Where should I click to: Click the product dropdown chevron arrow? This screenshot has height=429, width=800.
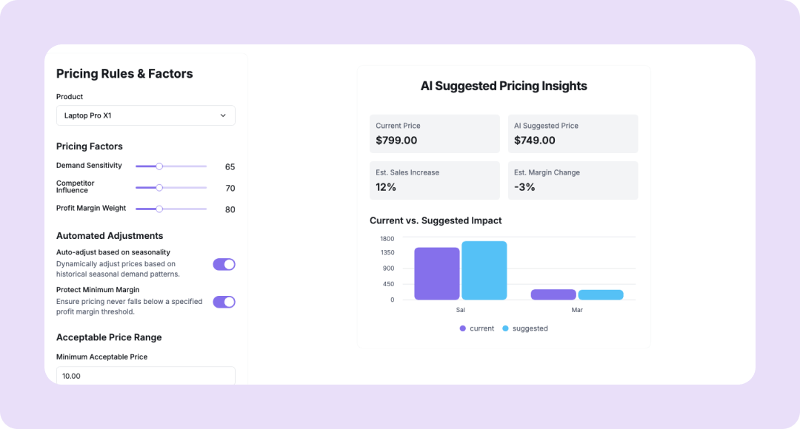[223, 115]
